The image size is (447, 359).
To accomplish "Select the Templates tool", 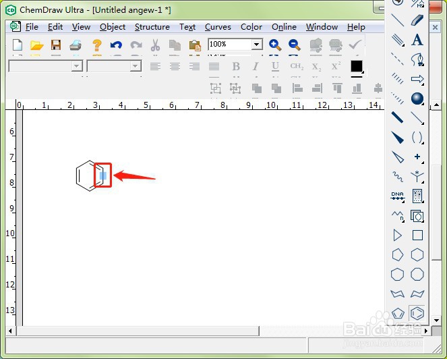I will 417,216.
